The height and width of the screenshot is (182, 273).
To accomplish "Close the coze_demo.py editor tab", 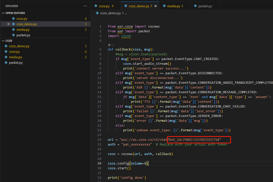I will click(x=156, y=6).
